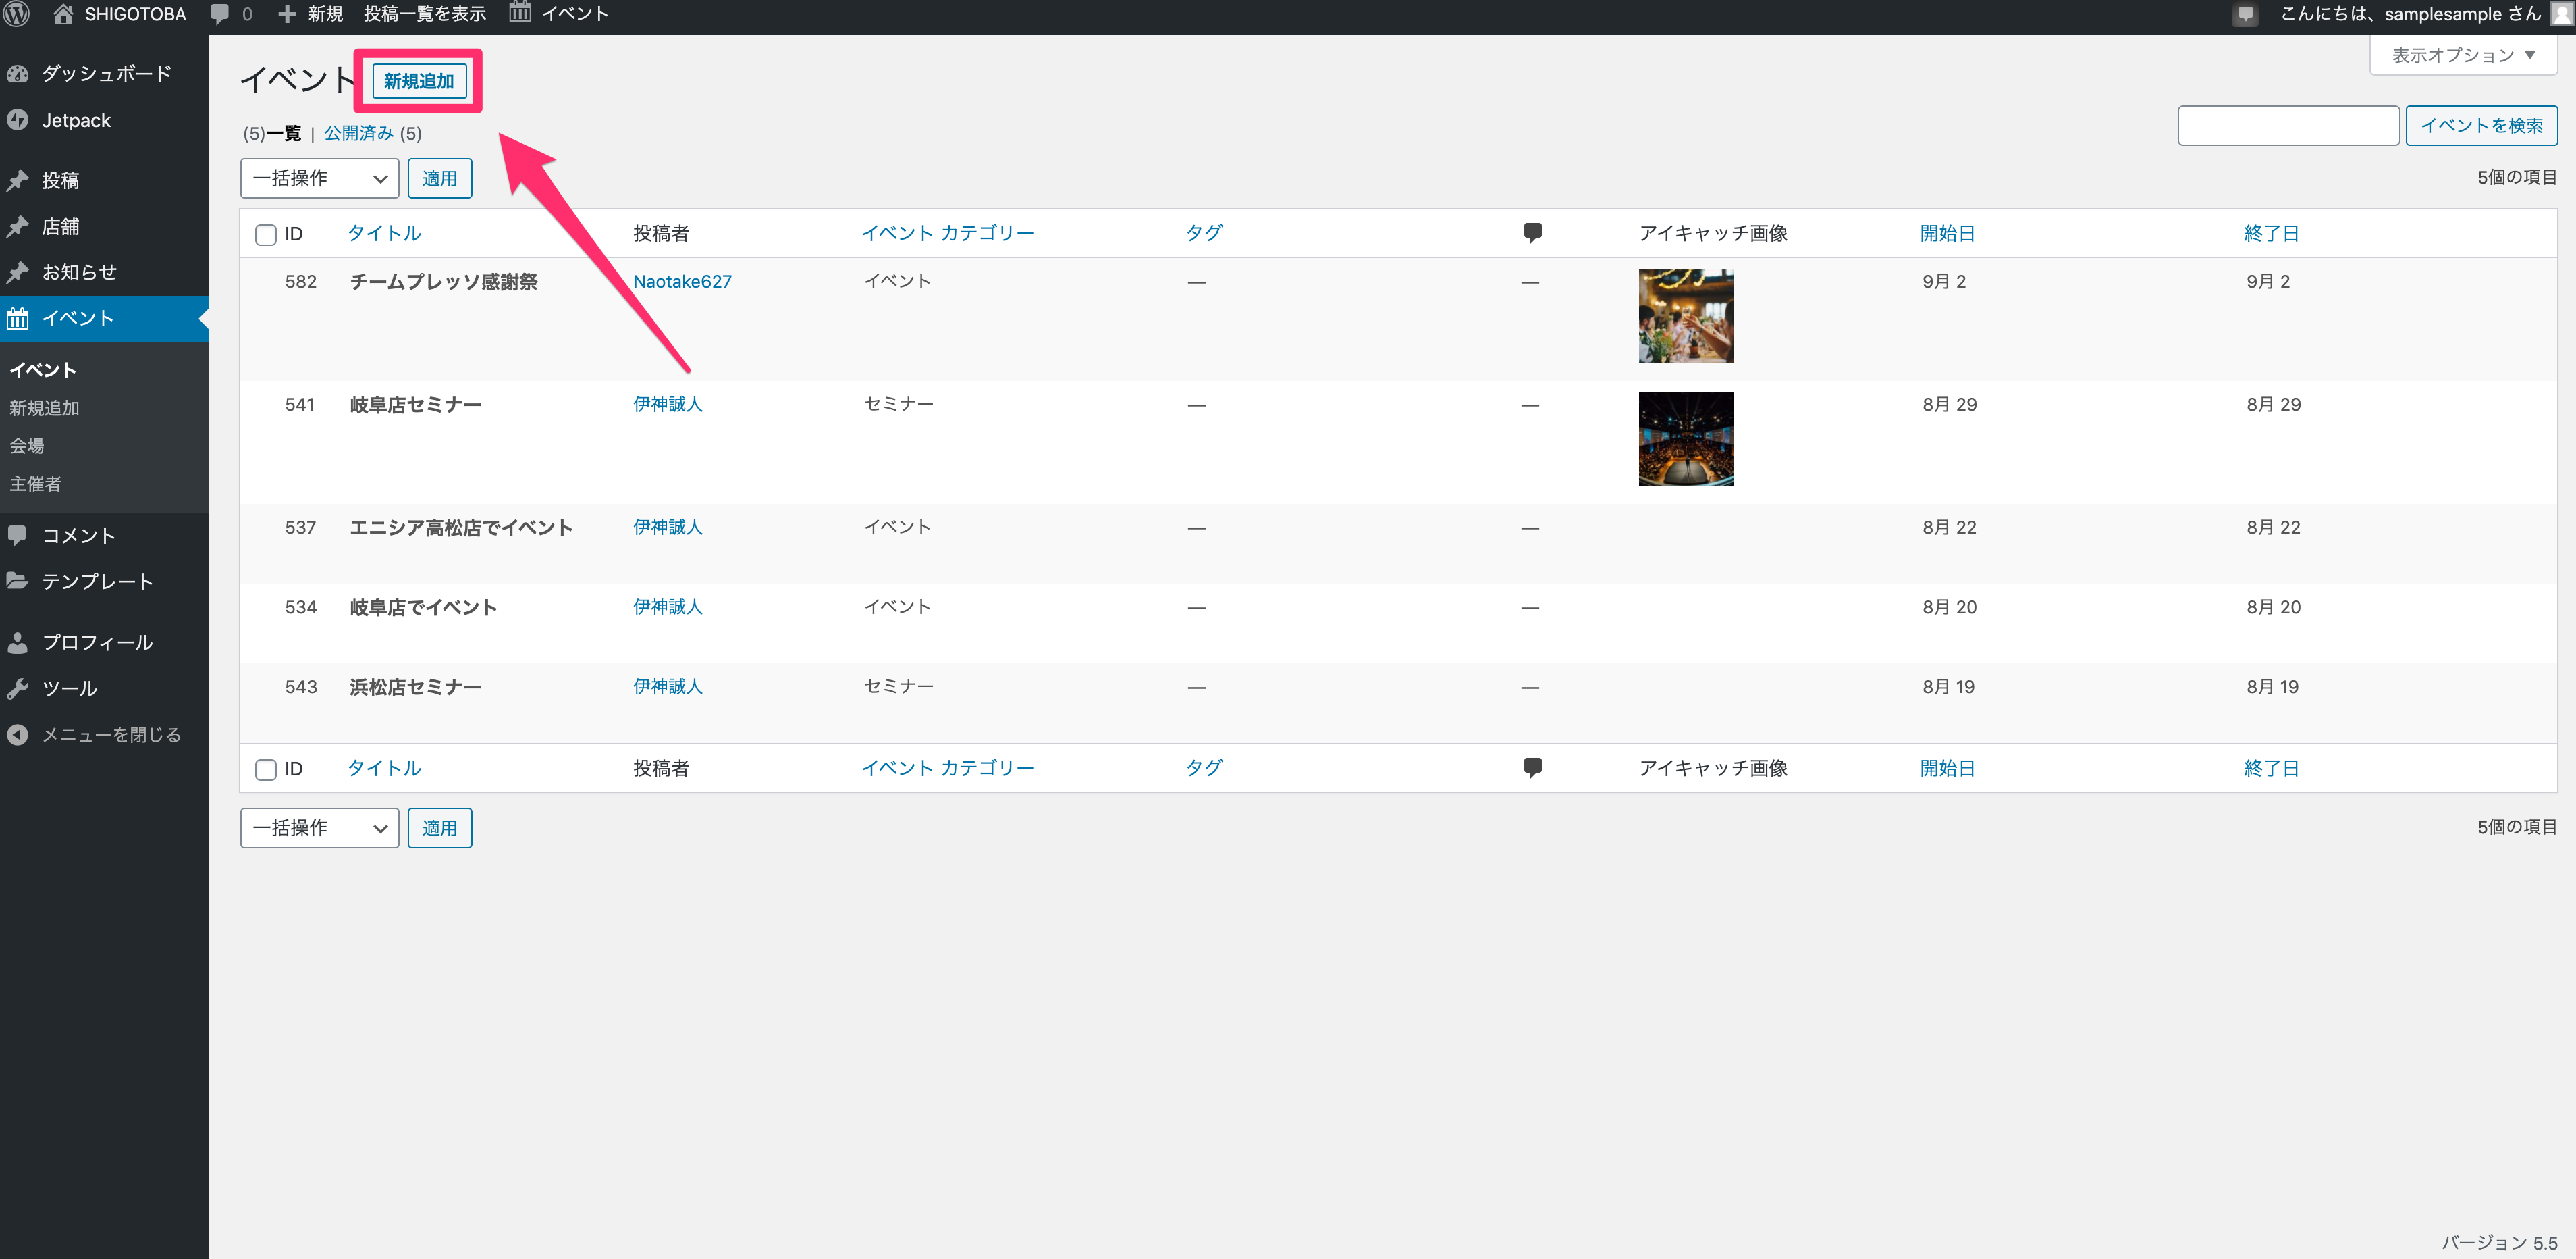The width and height of the screenshot is (2576, 1259).
Task: Click 投稿一覧を表示 in admin bar
Action: pos(425,14)
